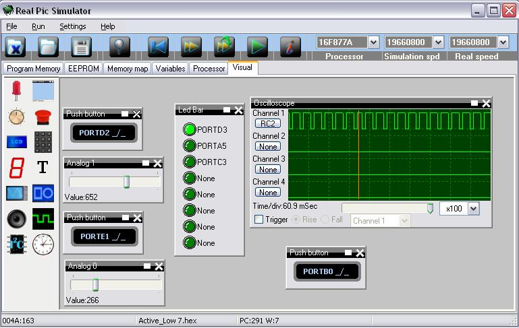
Task: Click the Channel 4 None pin button
Action: pos(268,192)
